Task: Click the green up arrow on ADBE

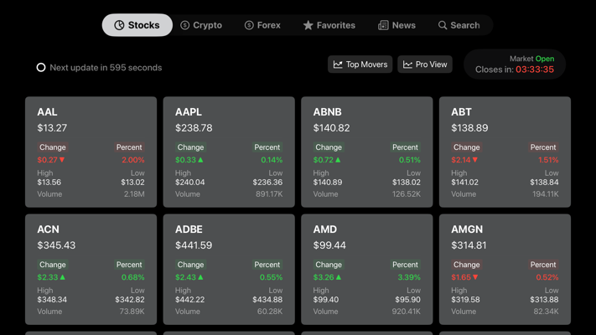Action: click(200, 277)
